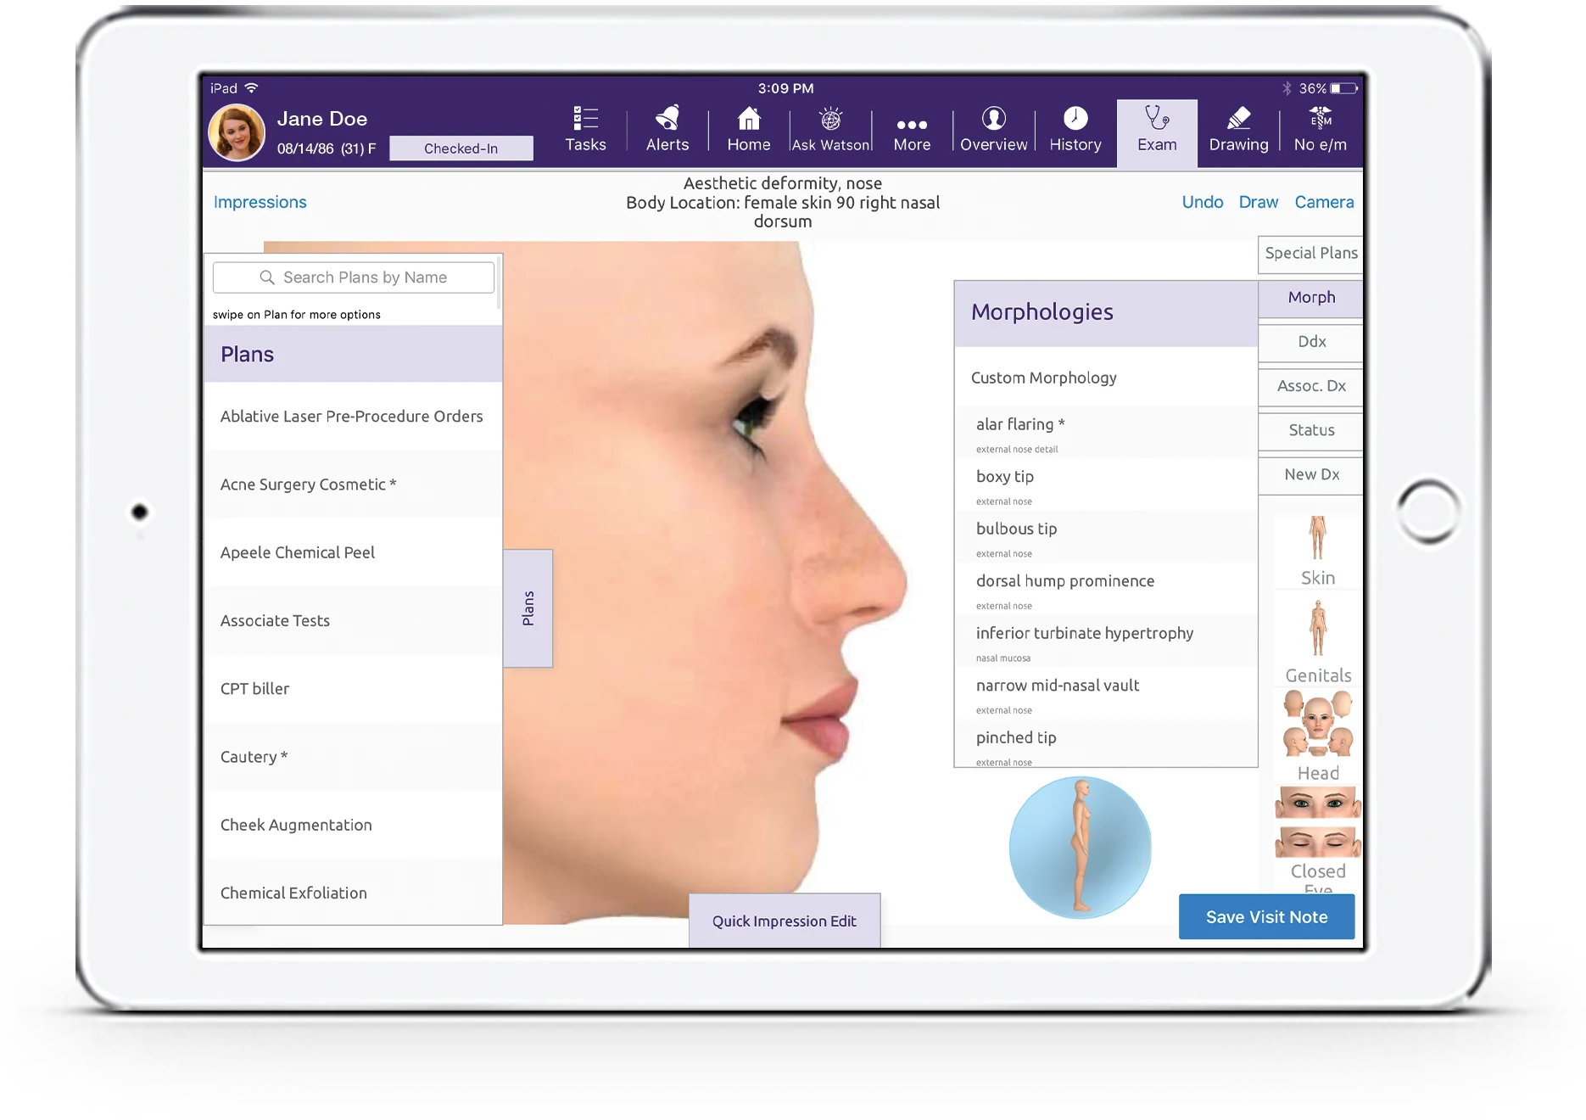Go to Home via the house icon
This screenshot has width=1586, height=1120.
tap(747, 127)
